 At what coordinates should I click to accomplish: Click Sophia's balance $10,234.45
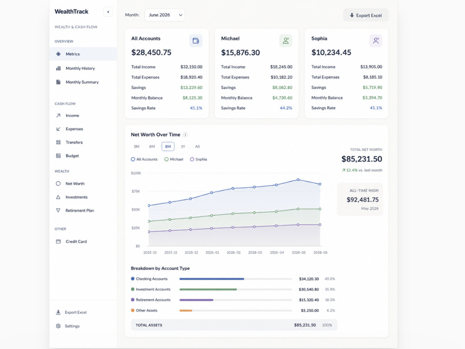[331, 53]
